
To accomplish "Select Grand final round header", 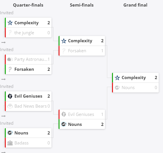I will click(135, 5).
